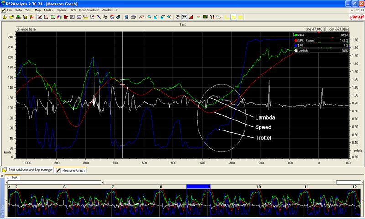This screenshot has width=365, height=219.
Task: Select the stacked yellow lines layout
Action: pyautogui.click(x=240, y=17)
